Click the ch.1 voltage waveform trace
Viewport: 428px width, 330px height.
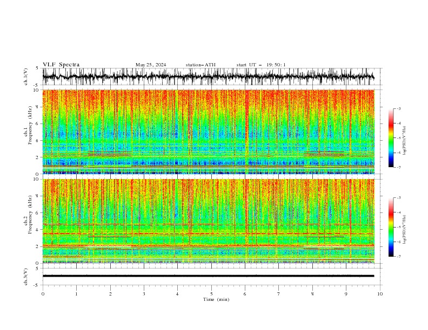[x=208, y=77]
